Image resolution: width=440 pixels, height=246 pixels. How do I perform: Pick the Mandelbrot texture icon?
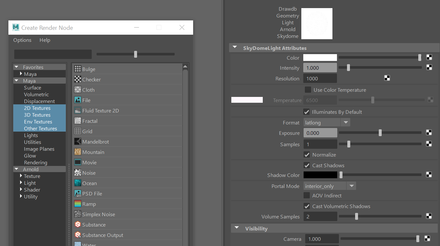tap(77, 142)
